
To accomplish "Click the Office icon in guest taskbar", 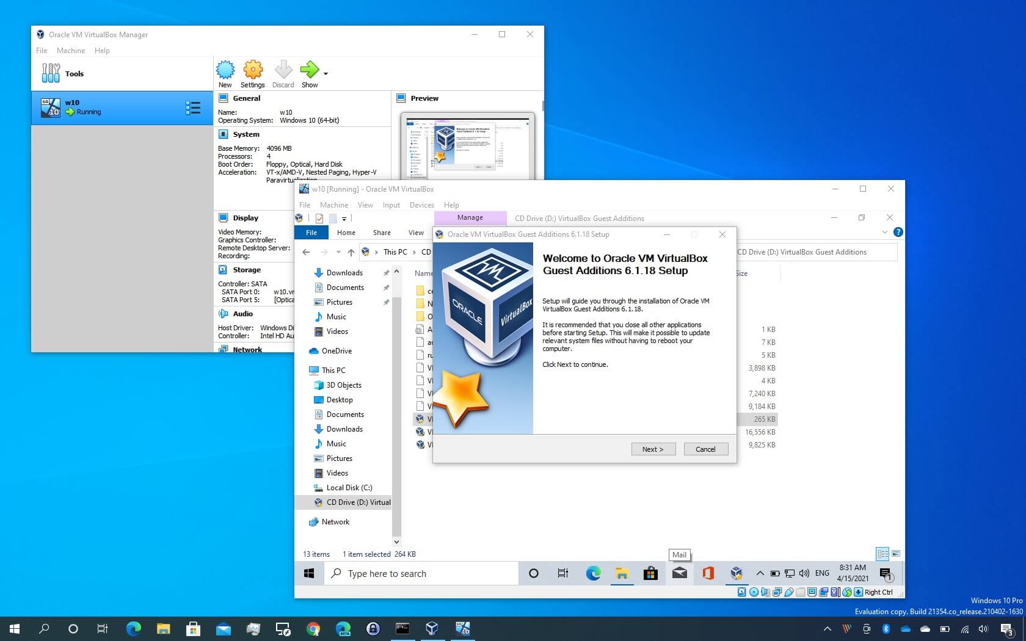I will click(708, 573).
